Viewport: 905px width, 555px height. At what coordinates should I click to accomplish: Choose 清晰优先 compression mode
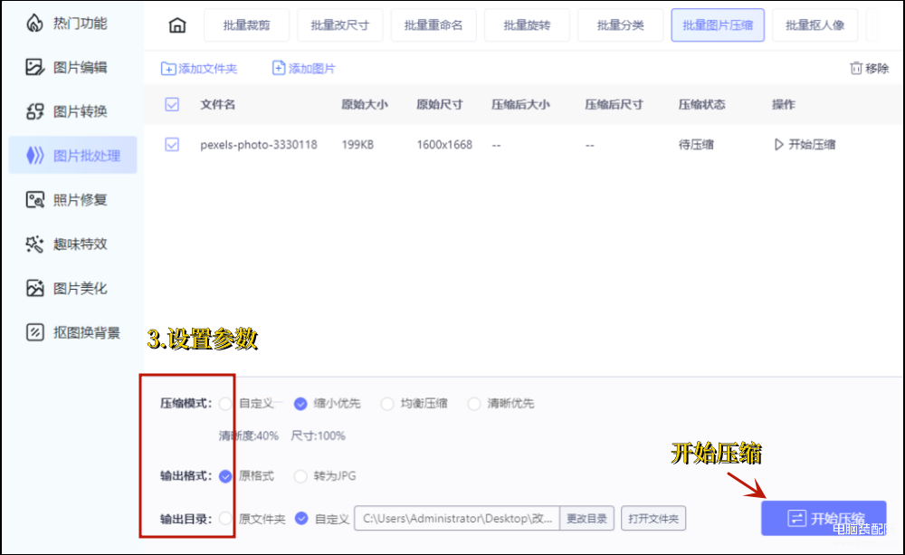[x=473, y=404]
